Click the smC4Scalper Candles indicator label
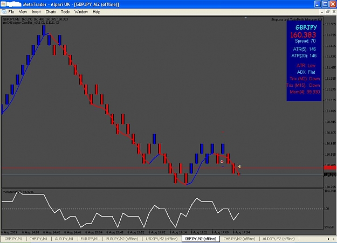Viewport: 337px width, 243px height. click(x=31, y=22)
